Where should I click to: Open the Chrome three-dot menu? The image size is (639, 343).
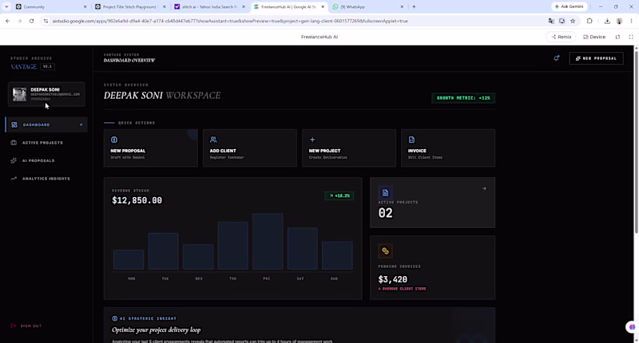click(631, 21)
